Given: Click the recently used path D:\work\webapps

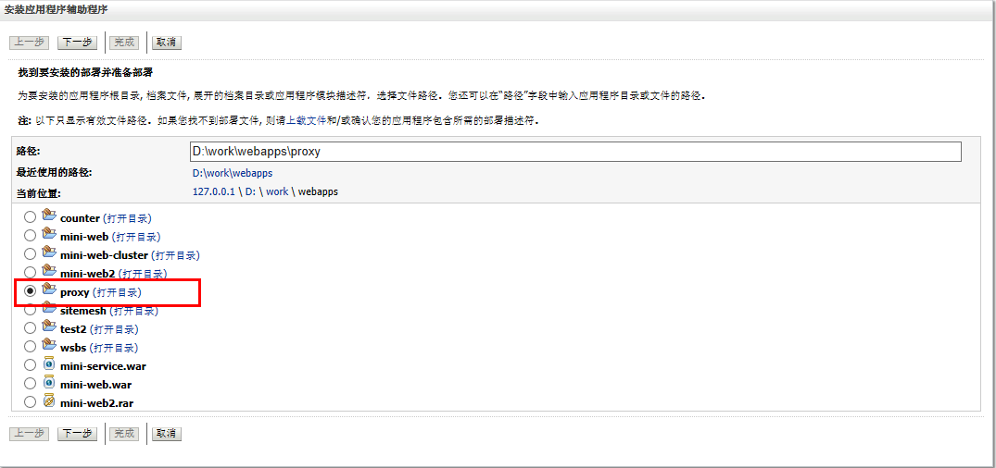Looking at the screenshot, I should click(x=233, y=173).
